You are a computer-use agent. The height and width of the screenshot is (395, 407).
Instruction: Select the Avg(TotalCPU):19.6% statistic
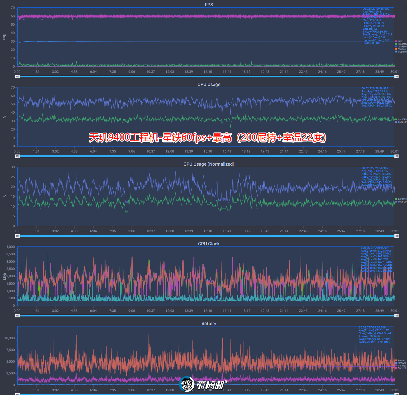[x=375, y=180]
